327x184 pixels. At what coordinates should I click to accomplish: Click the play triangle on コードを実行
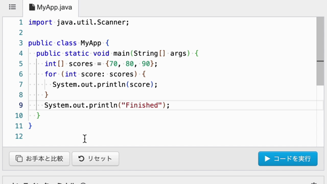click(x=267, y=158)
